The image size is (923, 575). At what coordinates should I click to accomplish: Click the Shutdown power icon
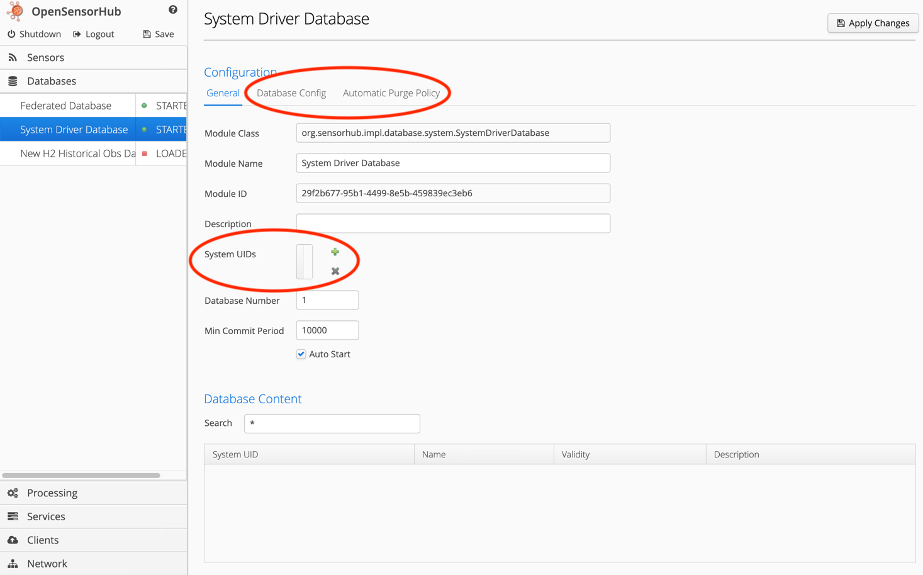(11, 34)
